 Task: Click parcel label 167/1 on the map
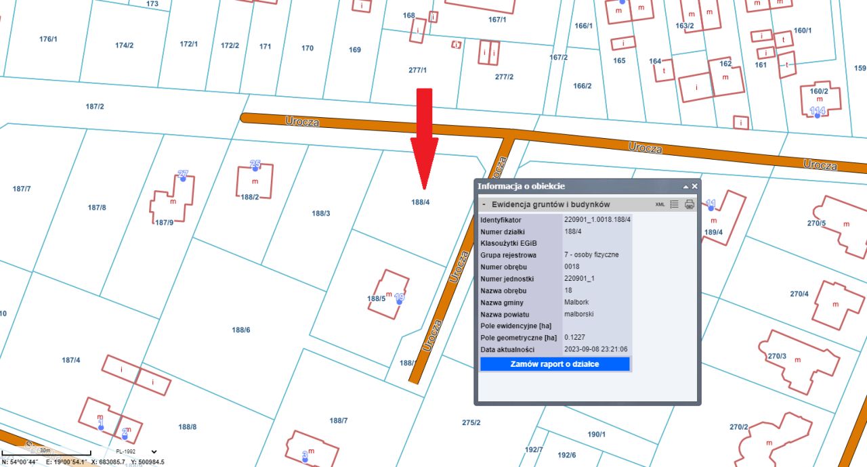click(497, 20)
